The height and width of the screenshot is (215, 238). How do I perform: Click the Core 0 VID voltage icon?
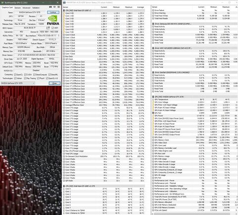click(64, 13)
